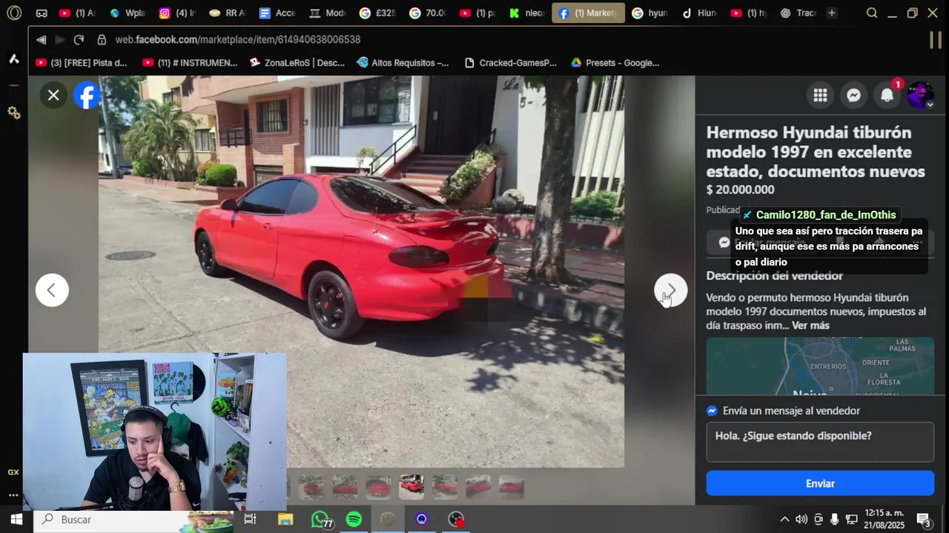Open File Explorer from taskbar
Image resolution: width=949 pixels, height=533 pixels.
point(285,520)
